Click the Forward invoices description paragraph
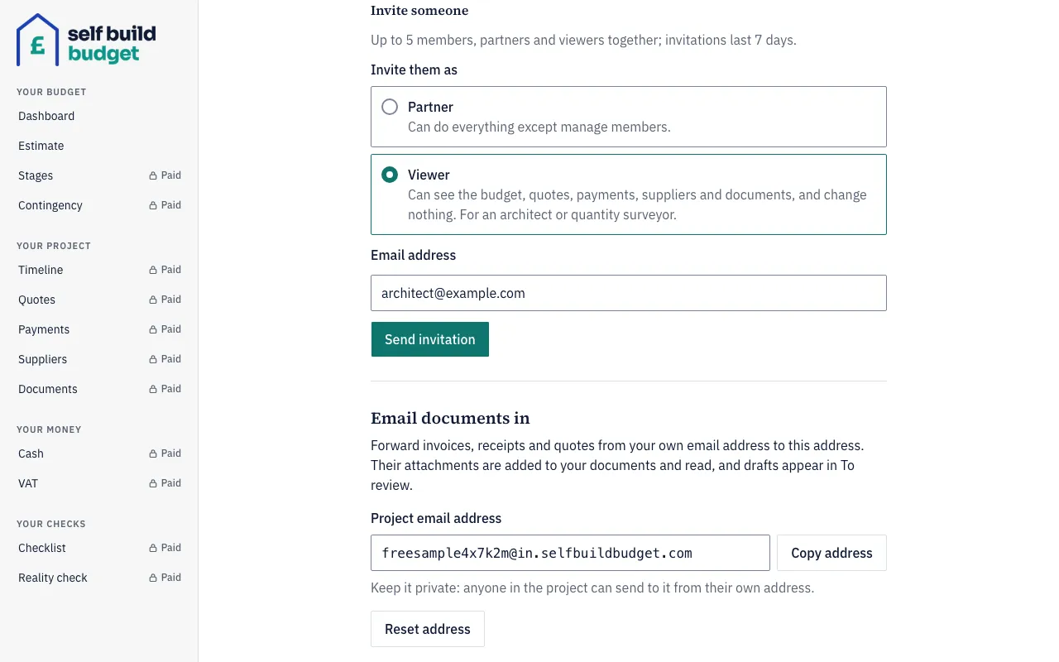The width and height of the screenshot is (1059, 662). [617, 465]
